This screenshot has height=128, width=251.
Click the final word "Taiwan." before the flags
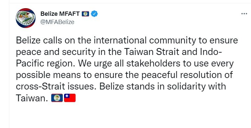pos(32,98)
